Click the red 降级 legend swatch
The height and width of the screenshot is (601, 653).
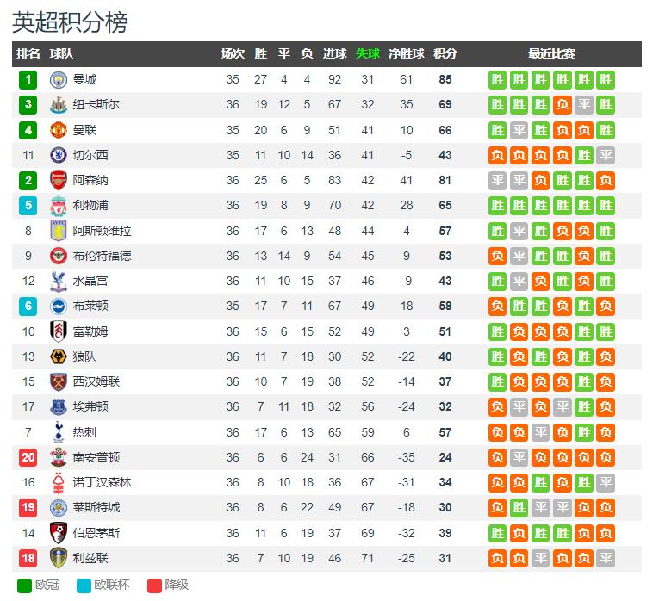click(x=154, y=586)
